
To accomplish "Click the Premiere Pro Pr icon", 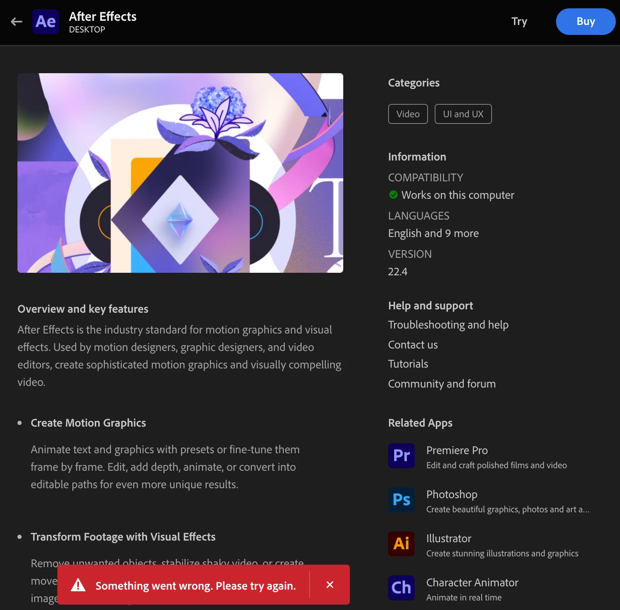I will point(401,456).
